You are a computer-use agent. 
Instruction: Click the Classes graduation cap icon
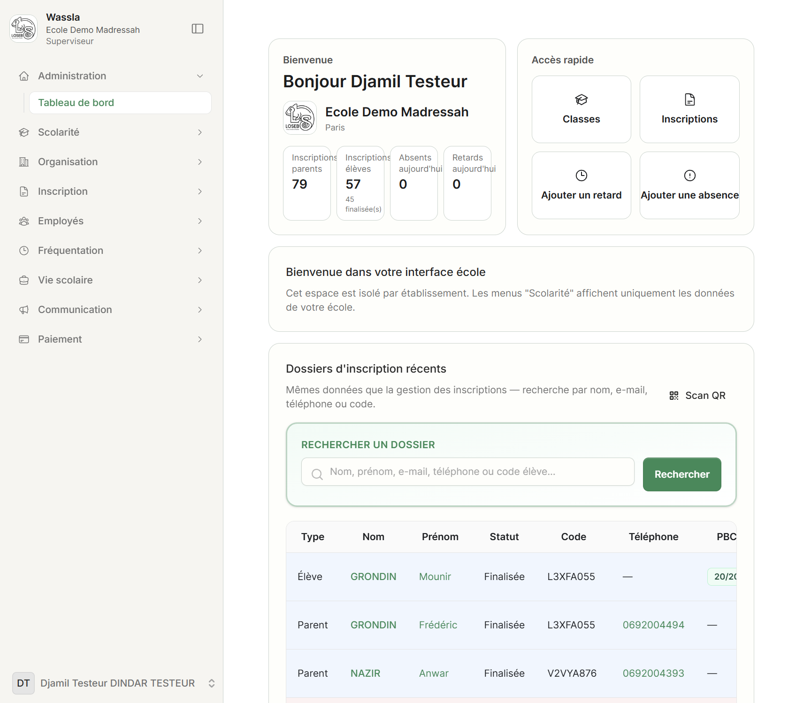pyautogui.click(x=582, y=99)
